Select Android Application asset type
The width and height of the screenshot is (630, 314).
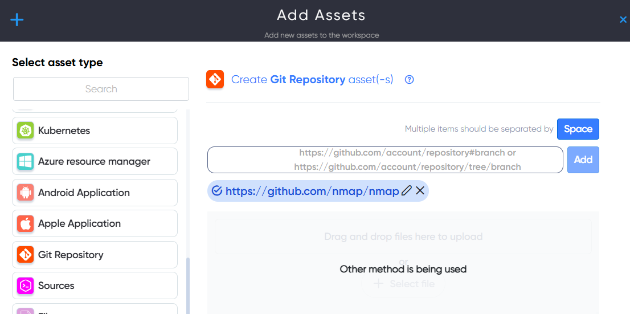(95, 193)
